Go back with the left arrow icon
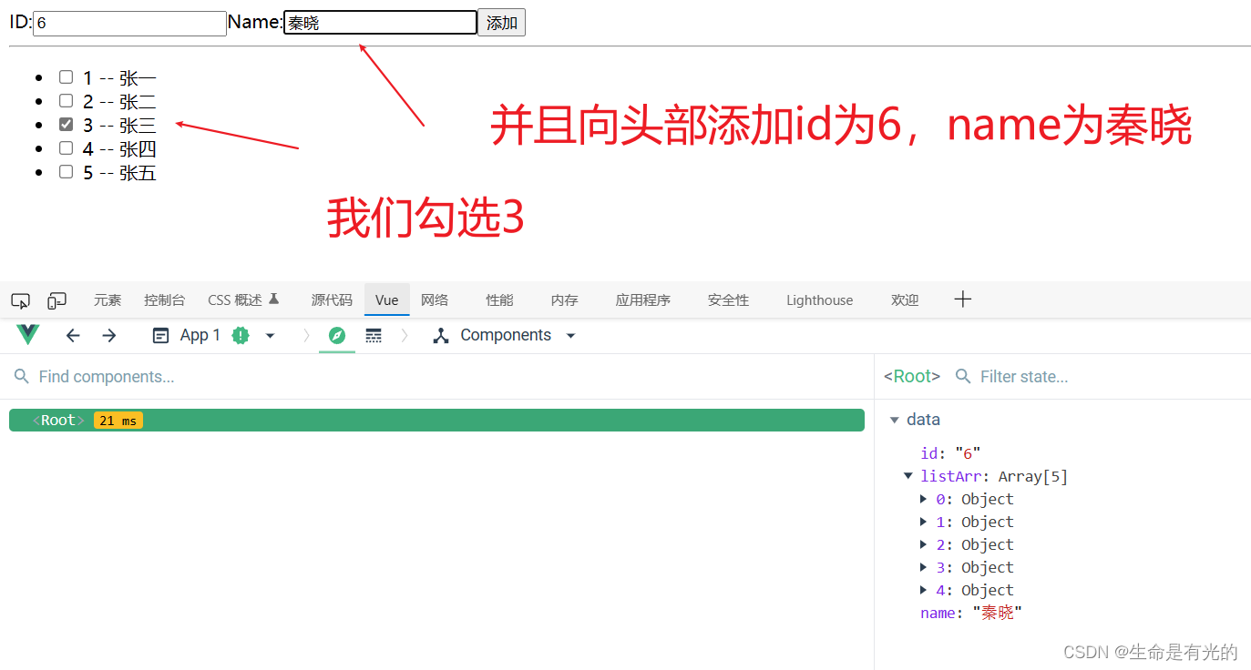Screen dimensions: 1251x670 [x=73, y=336]
